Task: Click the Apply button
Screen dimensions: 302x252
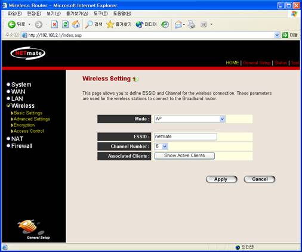Action: [x=221, y=179]
